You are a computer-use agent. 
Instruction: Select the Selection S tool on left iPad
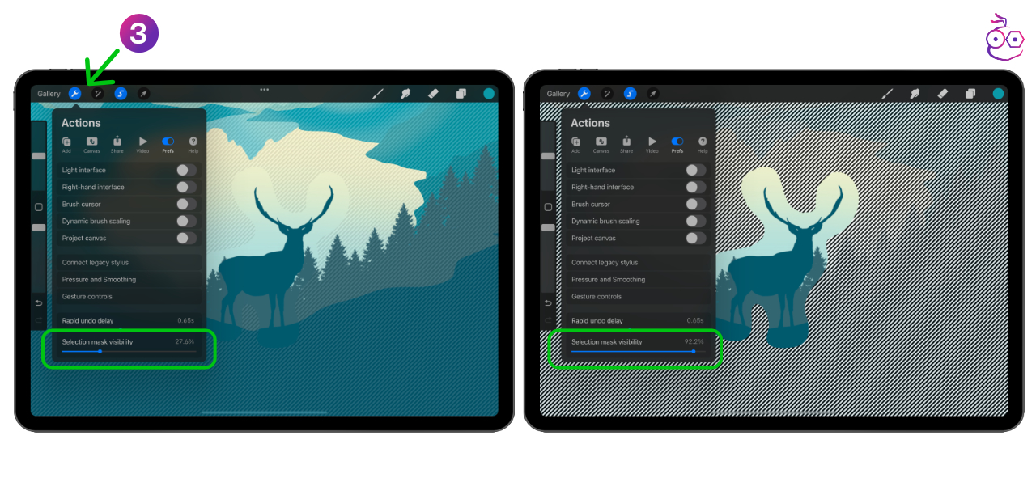[121, 94]
